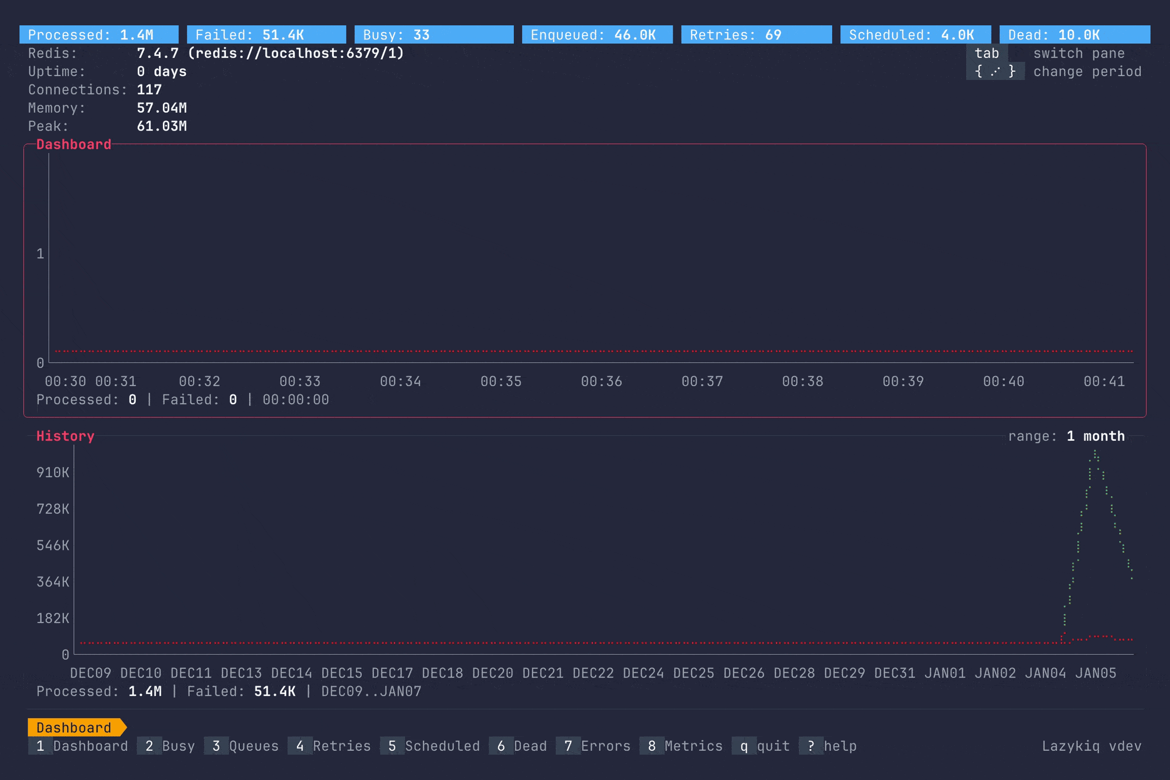Switch to the Retries view
The image size is (1170, 780).
click(x=332, y=746)
